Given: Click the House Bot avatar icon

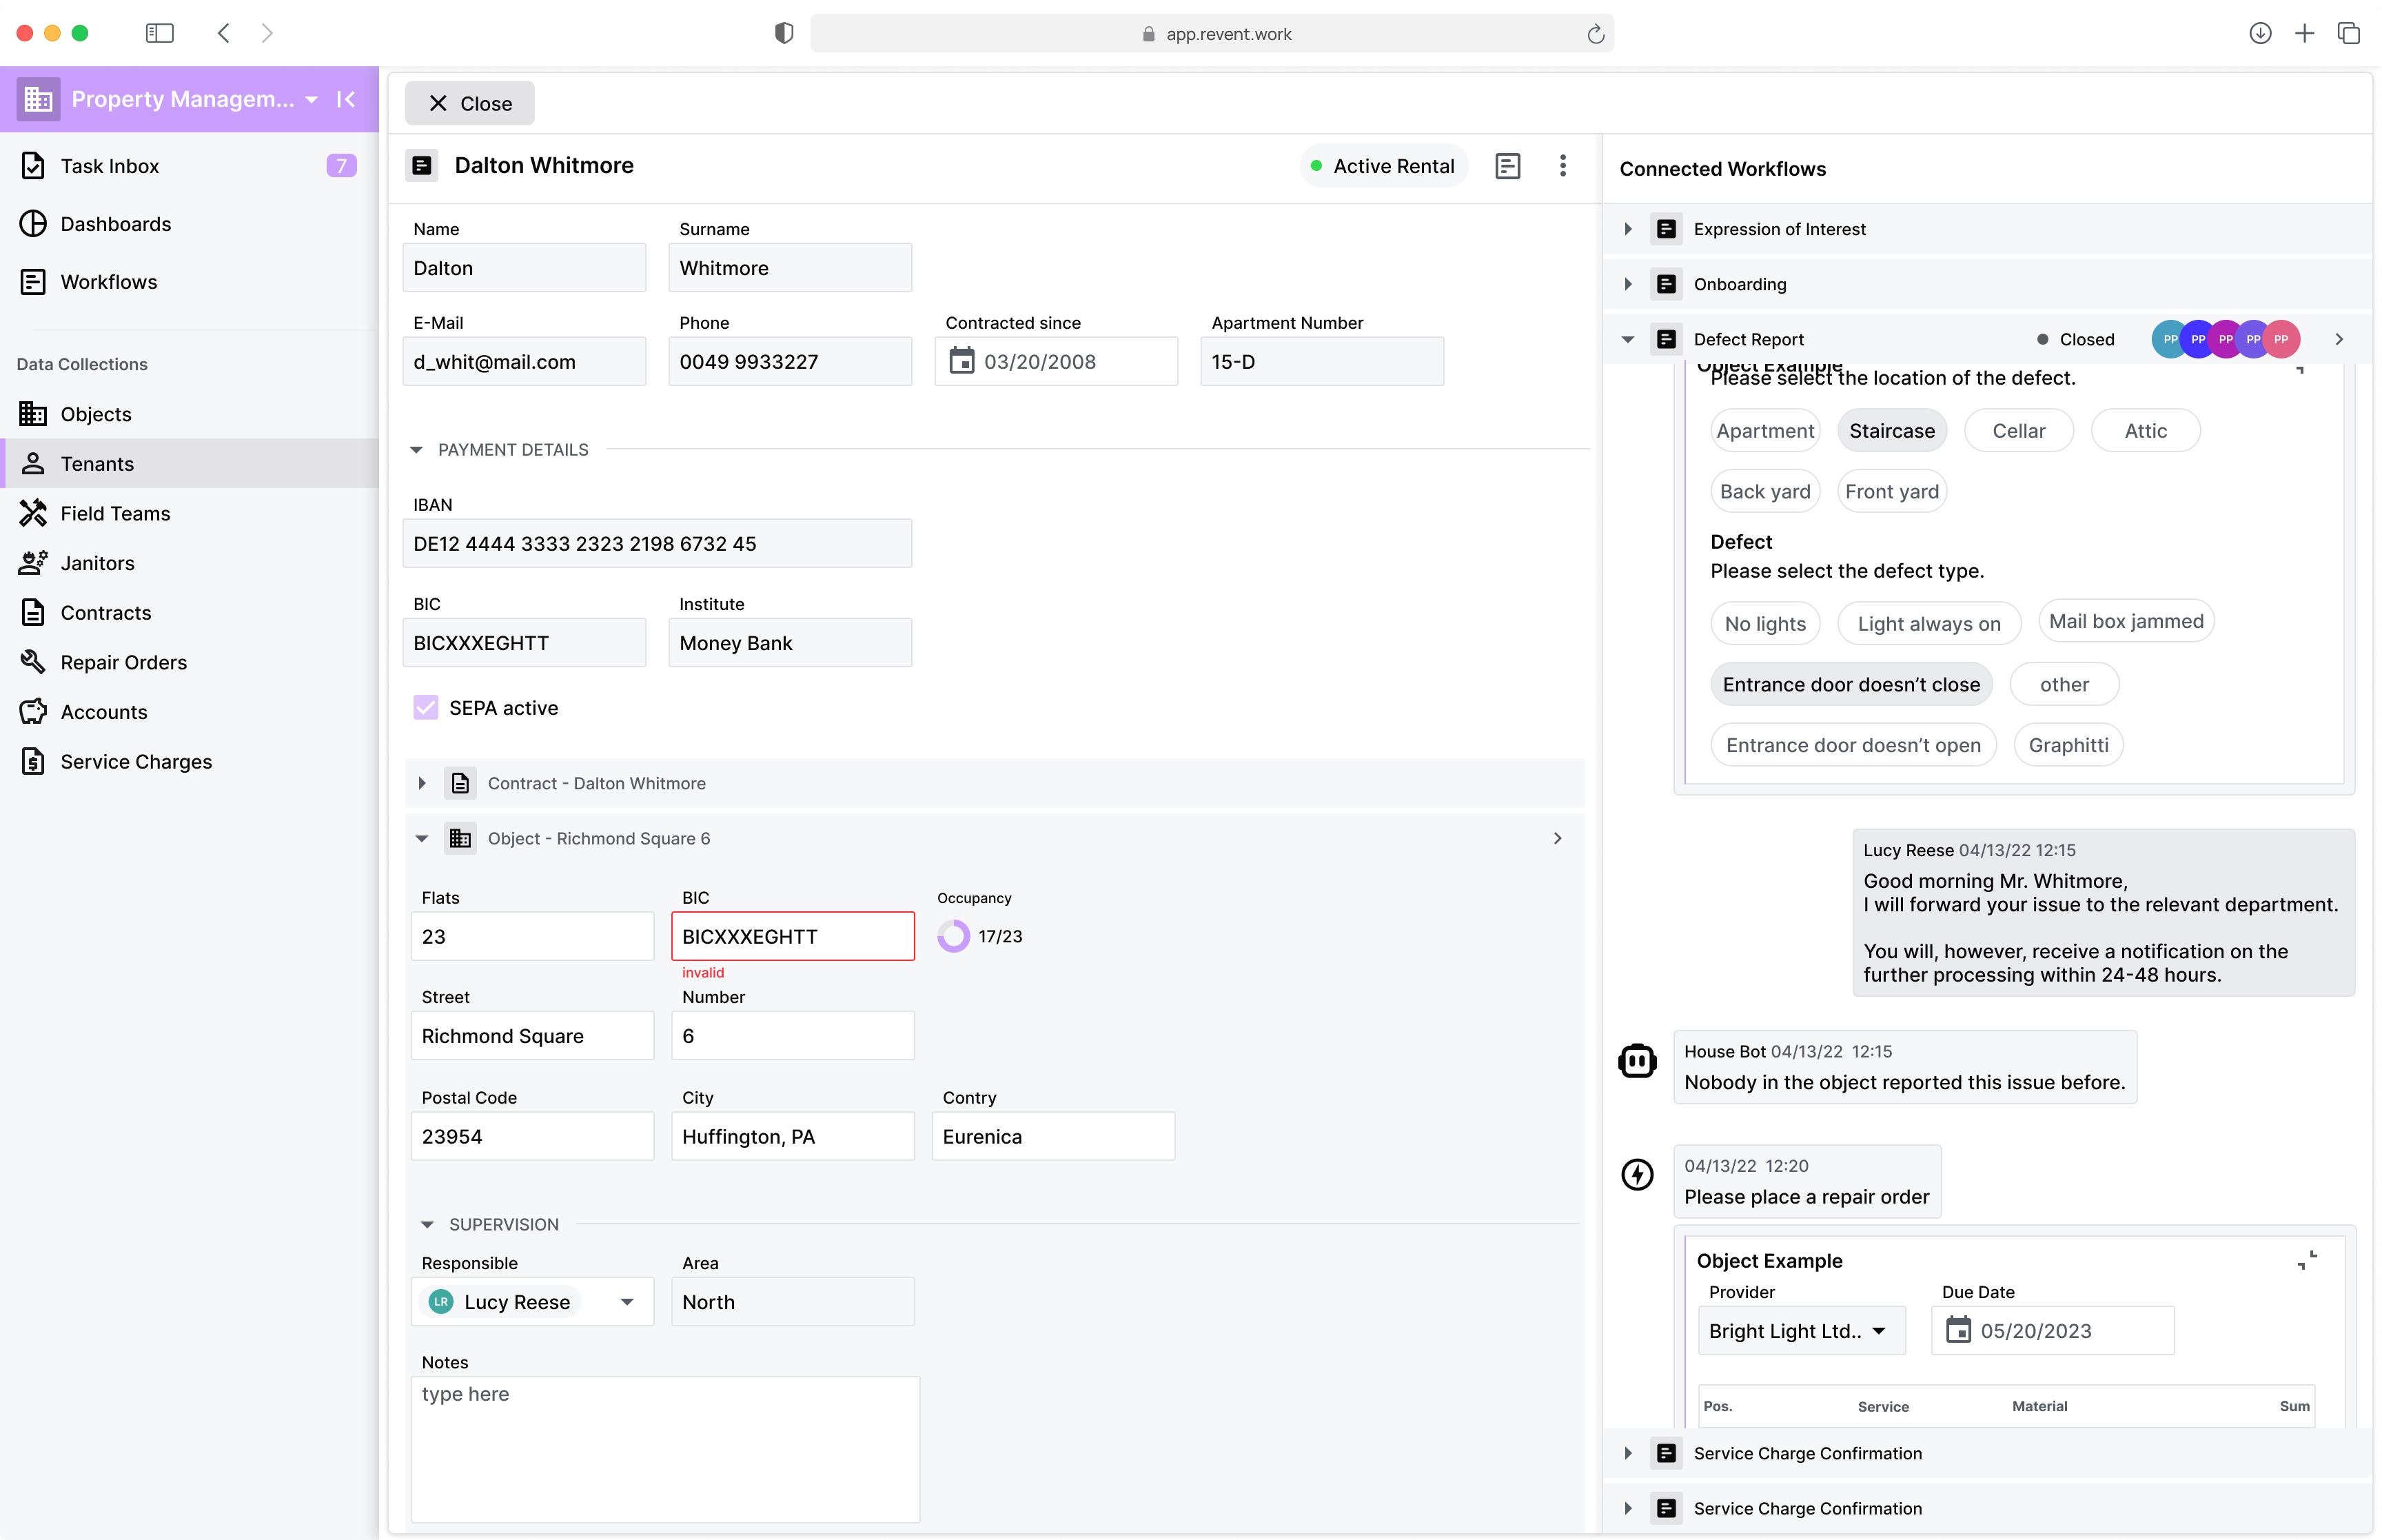Looking at the screenshot, I should point(1636,1061).
